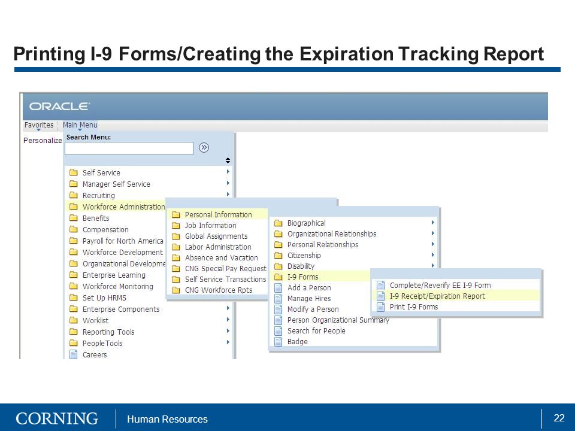The width and height of the screenshot is (575, 431).
Task: Click the search go arrow icon
Action: (204, 148)
